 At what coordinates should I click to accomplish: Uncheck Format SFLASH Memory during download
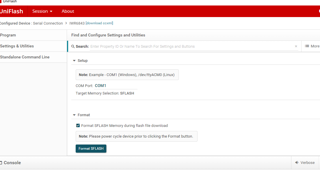(x=78, y=125)
